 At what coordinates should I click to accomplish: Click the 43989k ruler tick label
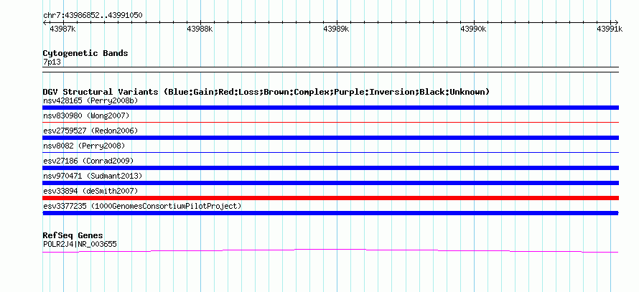click(x=336, y=29)
